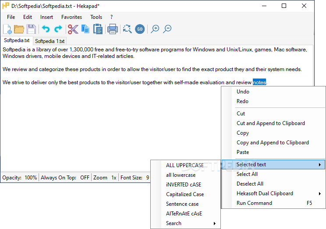Screen dimensions: 326x229
Task: Maximize the Hekapad window
Action: coord(284,6)
